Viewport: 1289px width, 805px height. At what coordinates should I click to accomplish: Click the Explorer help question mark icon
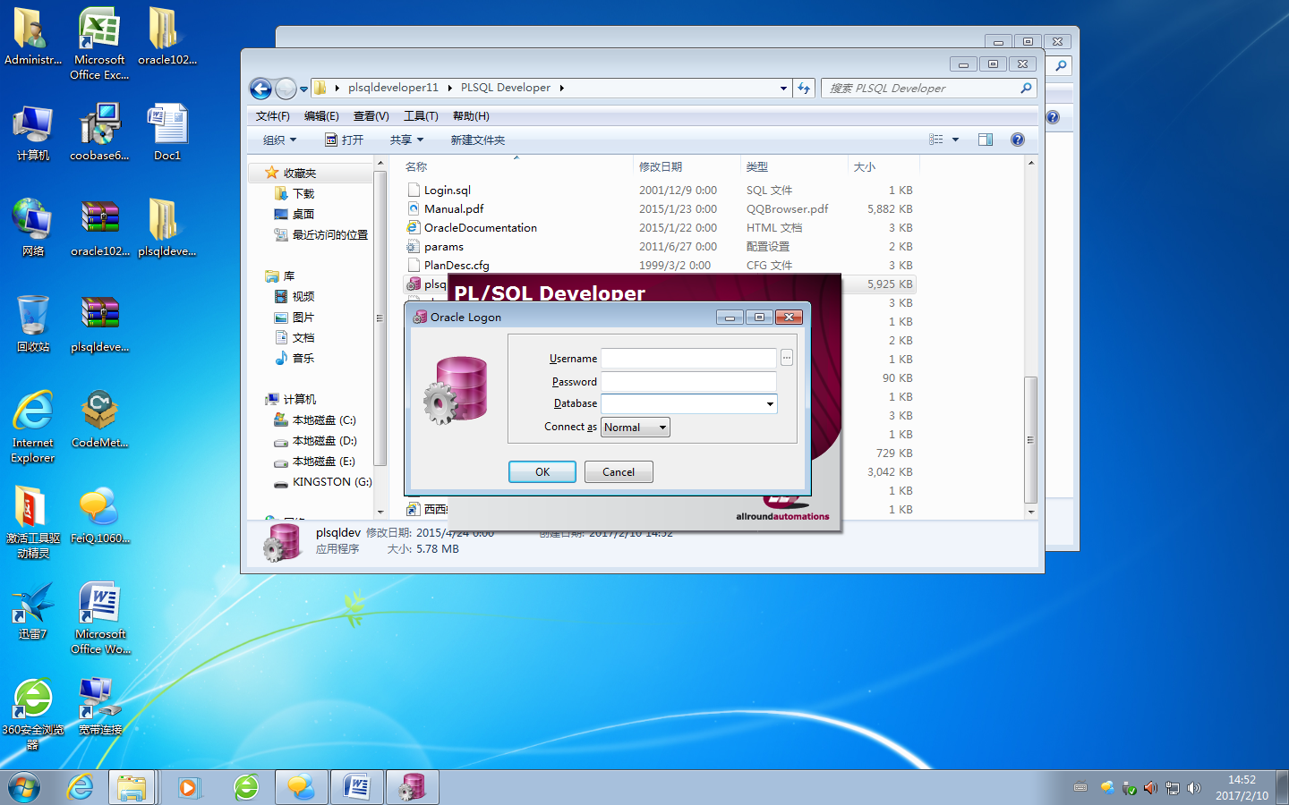coord(1018,140)
